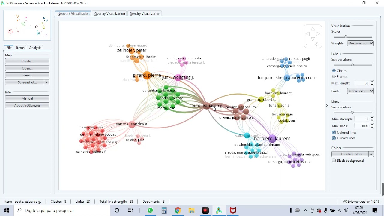Select the girard, pierre node
The image size is (384, 216).
(x=147, y=75)
